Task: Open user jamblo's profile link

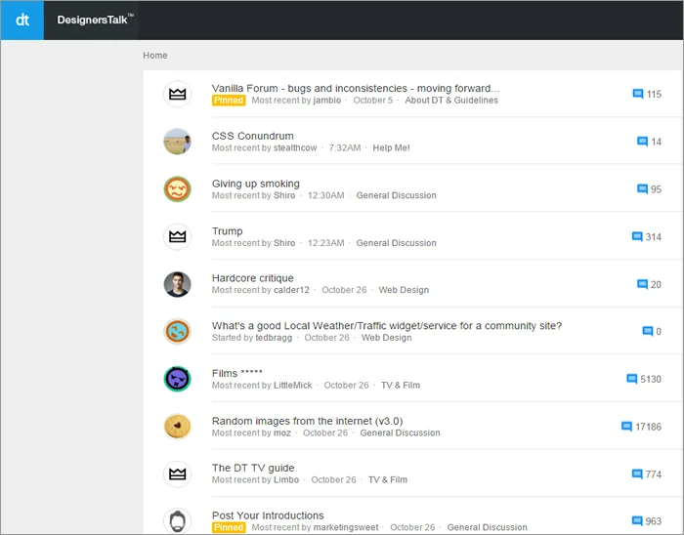Action: (x=327, y=101)
